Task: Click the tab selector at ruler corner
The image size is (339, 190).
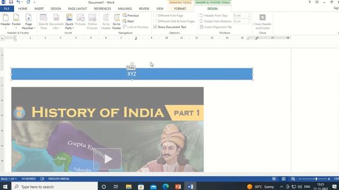Action: coord(2,38)
